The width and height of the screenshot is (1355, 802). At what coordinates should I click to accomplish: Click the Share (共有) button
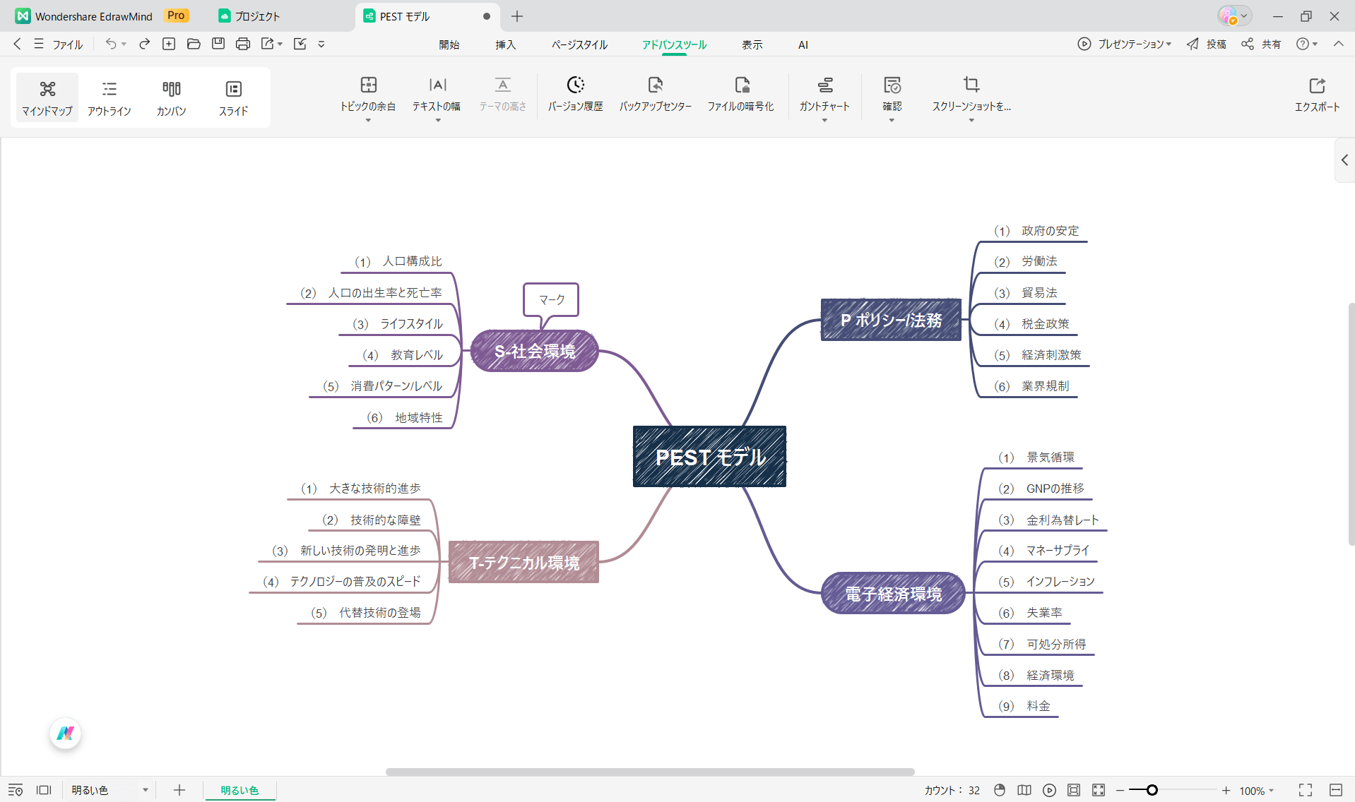1262,44
